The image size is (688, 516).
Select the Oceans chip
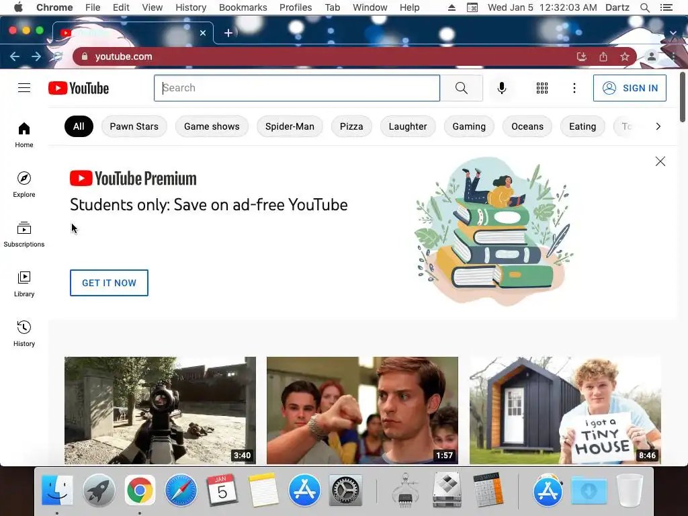tap(527, 126)
